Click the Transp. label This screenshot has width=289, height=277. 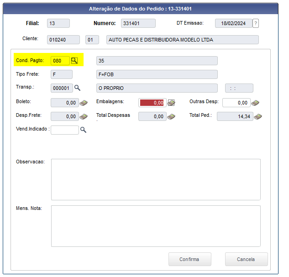pyautogui.click(x=25, y=87)
